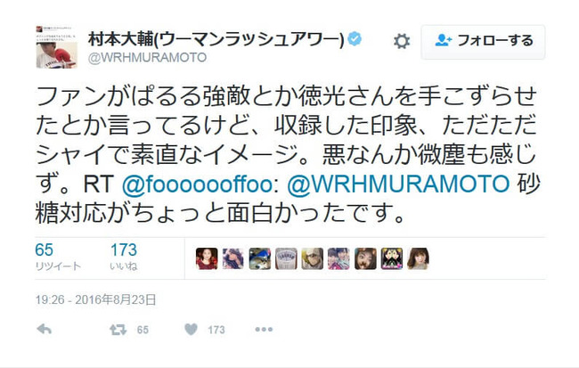The image size is (579, 368).
Task: Open the three-dot more options menu
Action: click(264, 329)
